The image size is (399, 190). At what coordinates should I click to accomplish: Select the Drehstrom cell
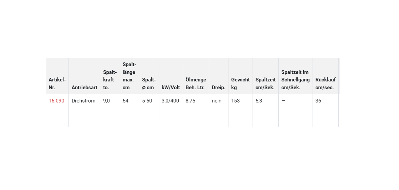pos(83,101)
